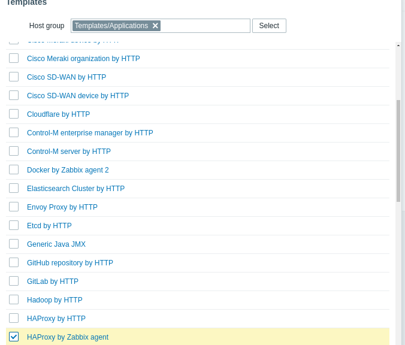Click the Select button for host group
This screenshot has width=405, height=345.
tap(269, 26)
